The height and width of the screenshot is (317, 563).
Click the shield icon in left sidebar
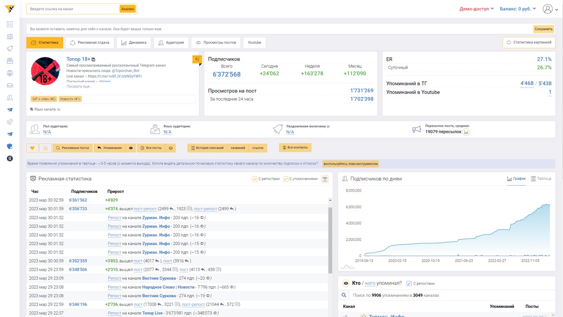pyautogui.click(x=10, y=147)
